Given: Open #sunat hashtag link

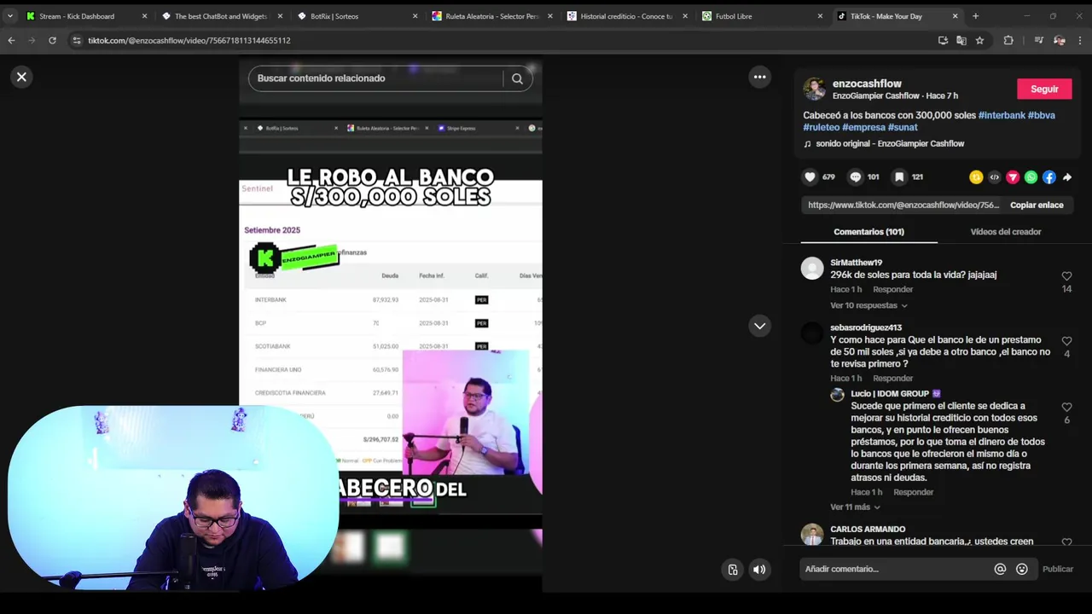Looking at the screenshot, I should (x=903, y=127).
